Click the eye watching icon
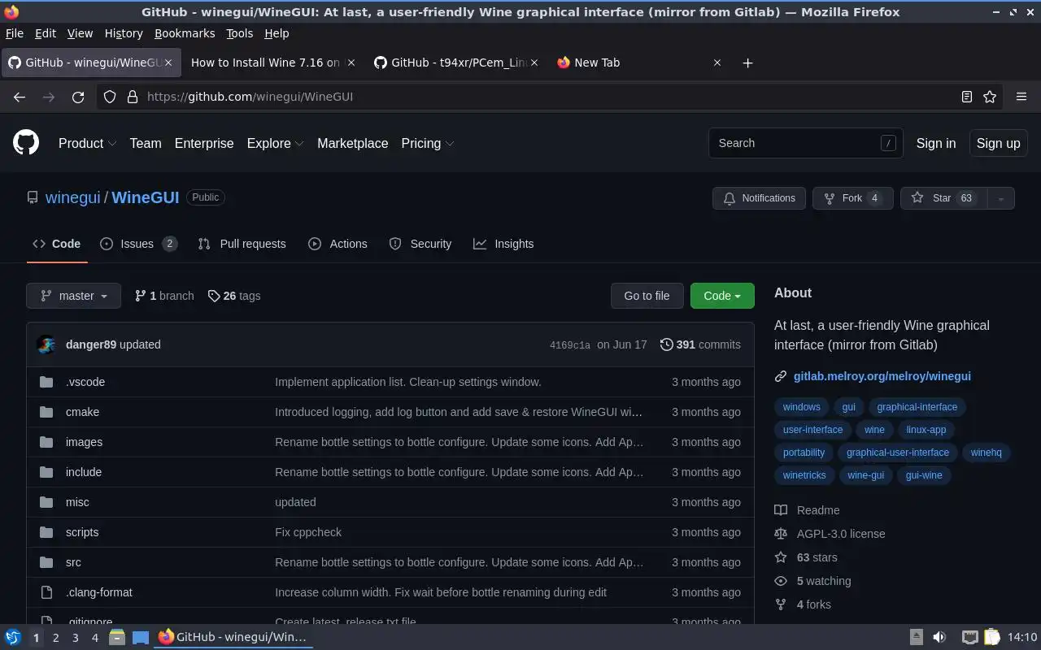Viewport: 1041px width, 650px height. pos(781,581)
